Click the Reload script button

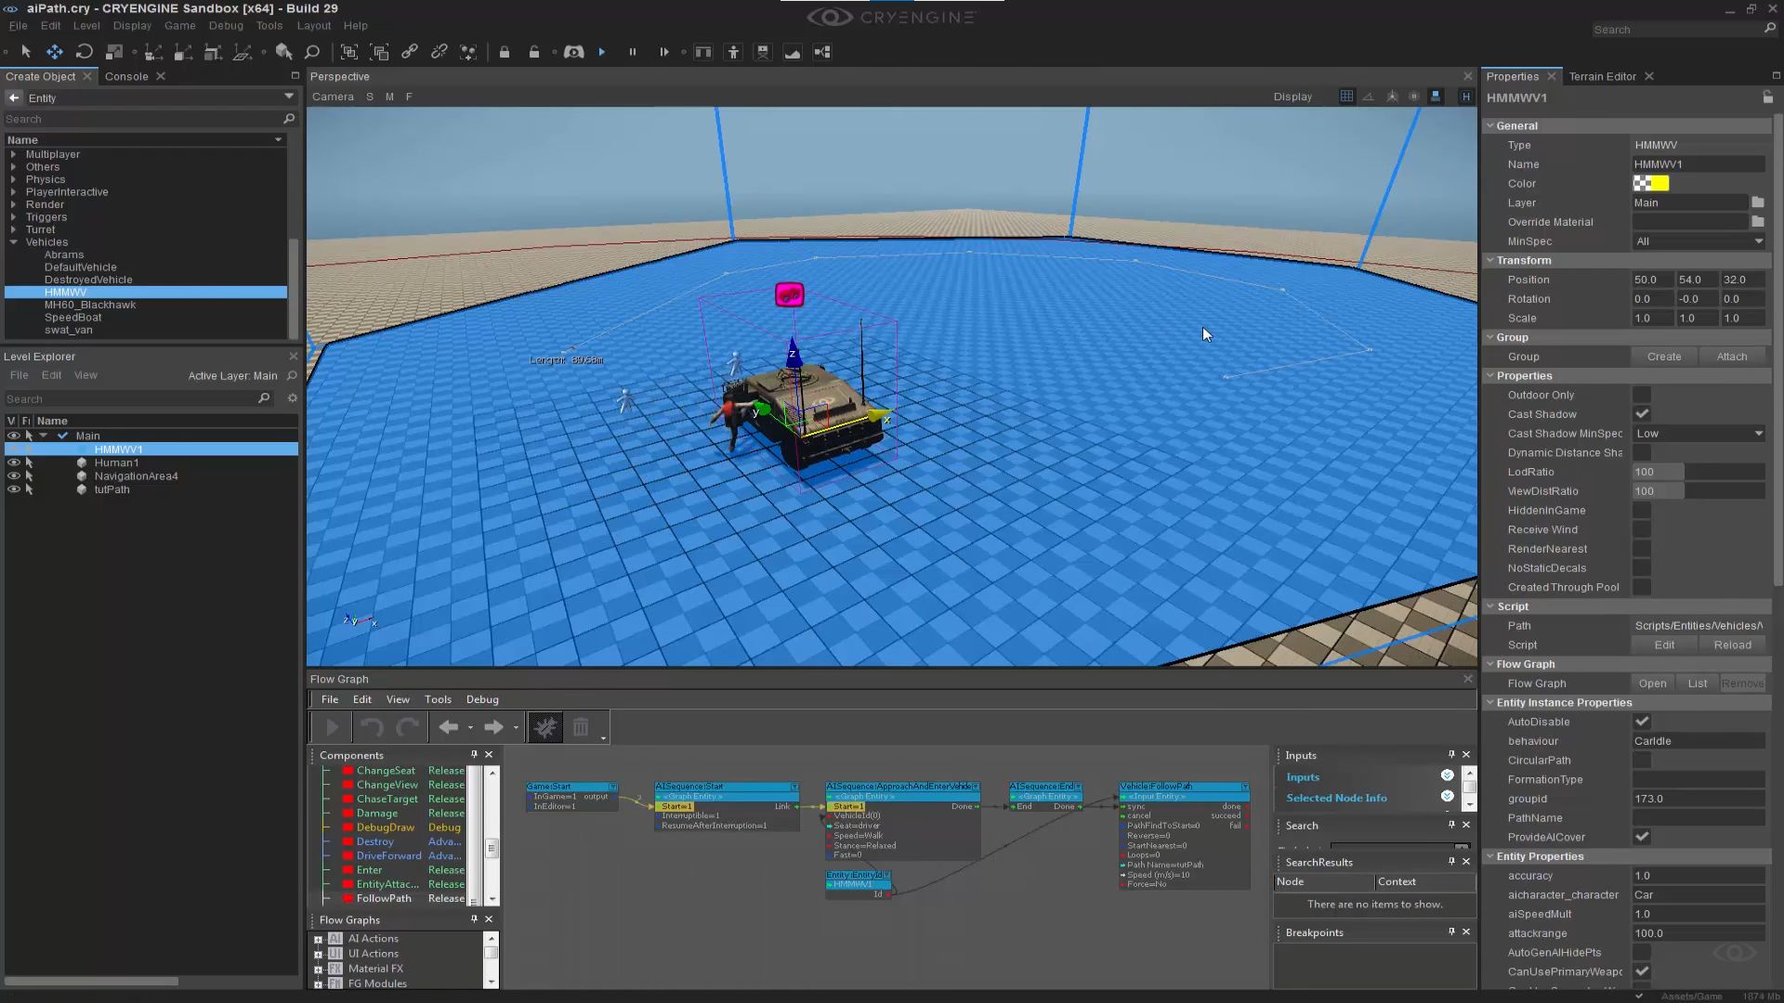click(1732, 645)
